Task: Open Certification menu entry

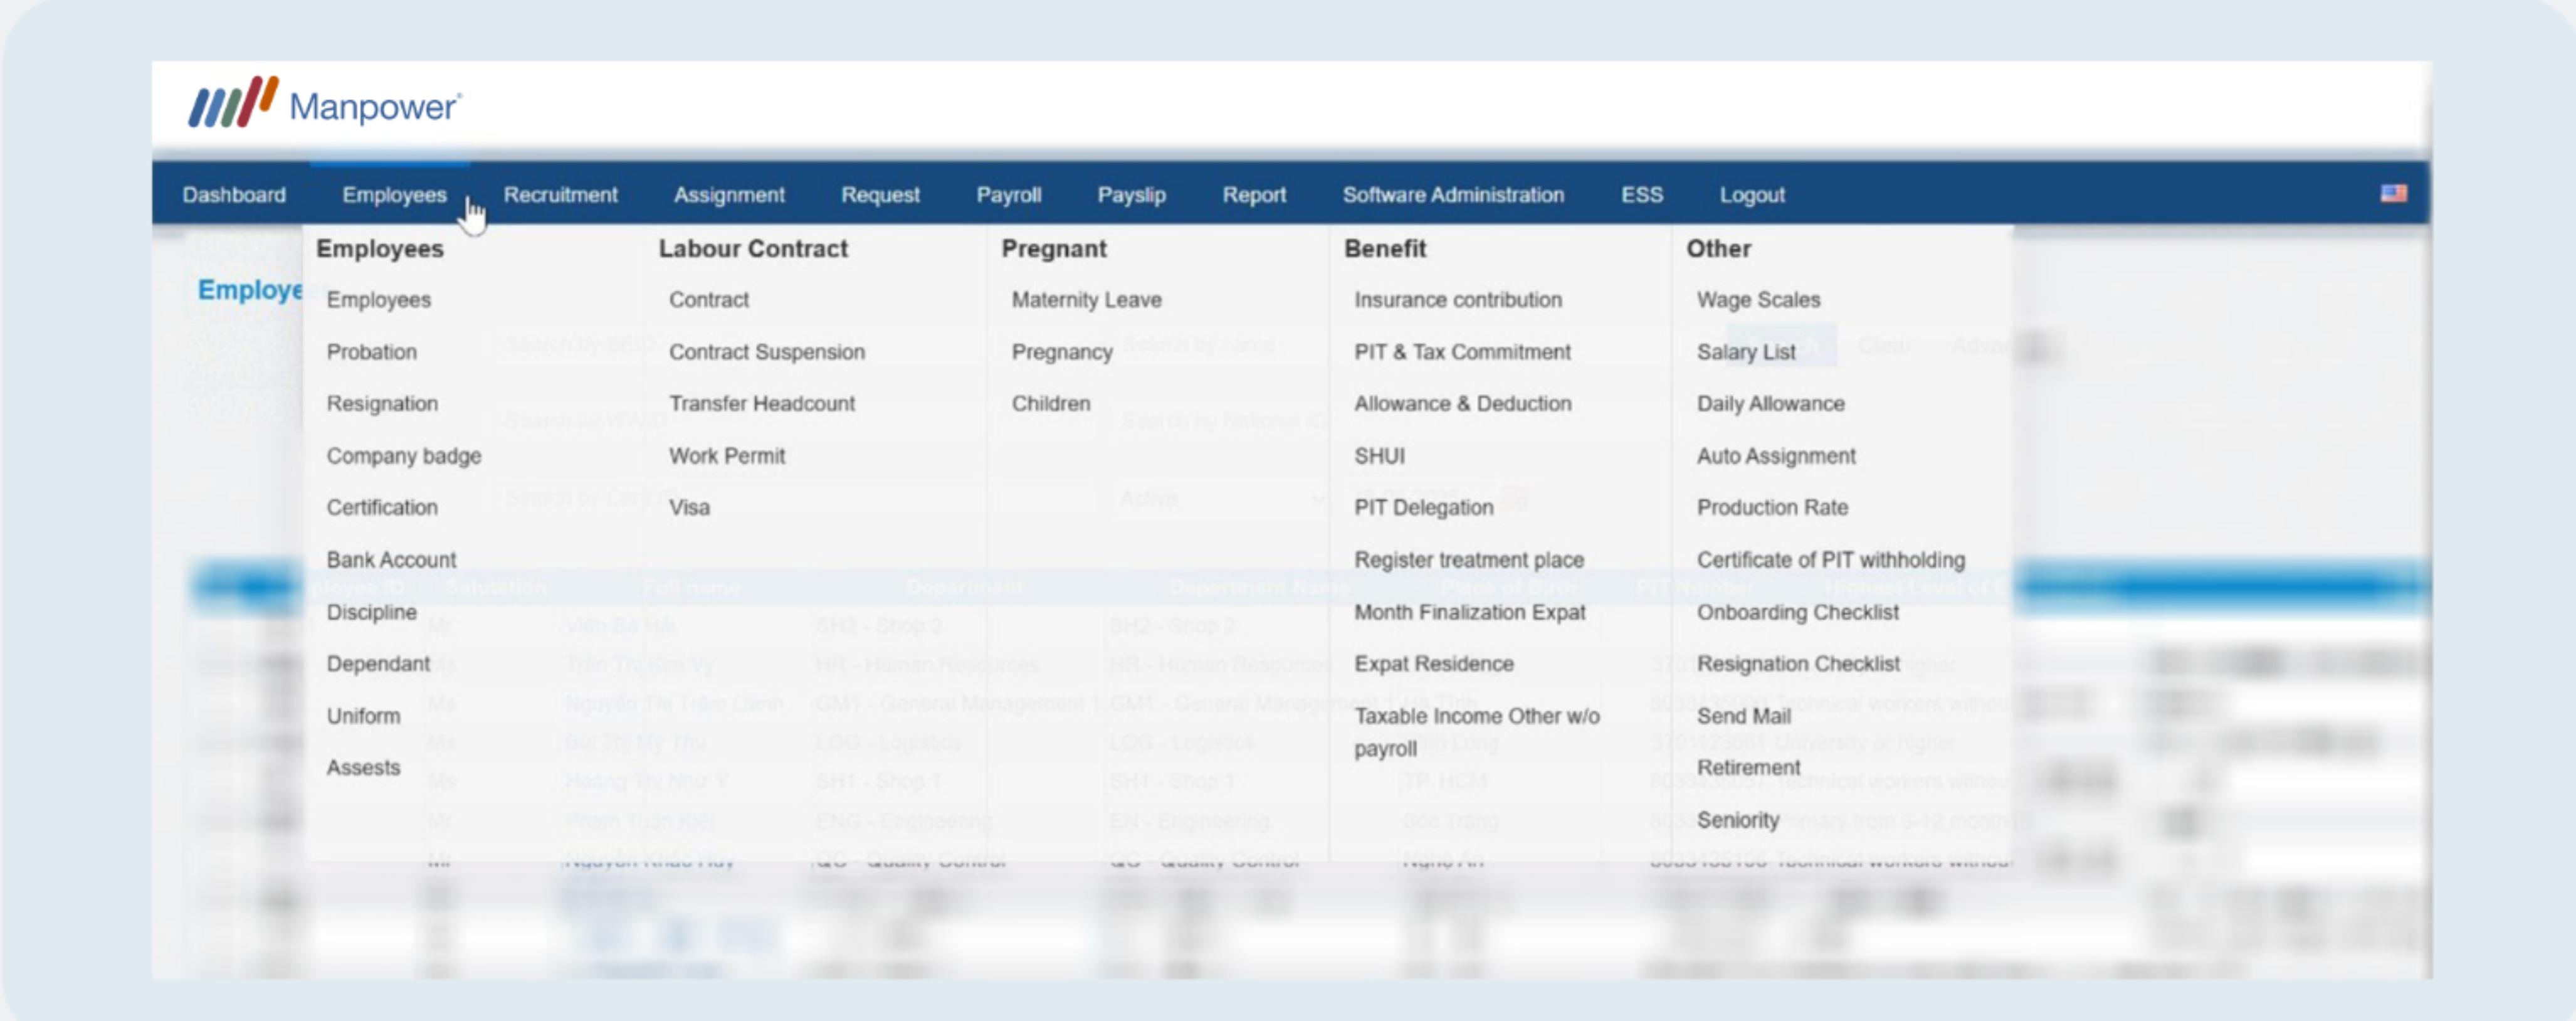Action: coord(382,508)
